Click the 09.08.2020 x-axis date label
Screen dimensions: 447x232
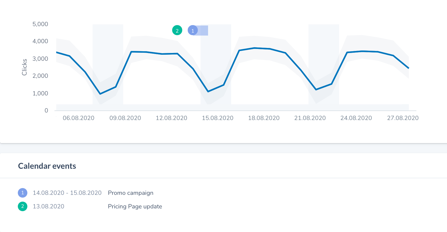tap(125, 118)
